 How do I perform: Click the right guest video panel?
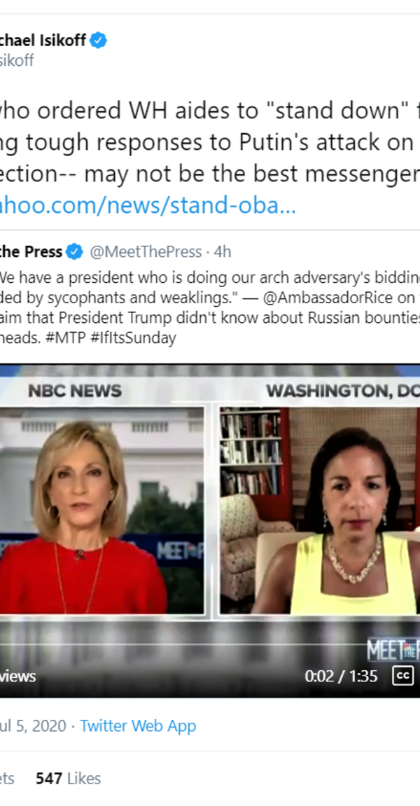pyautogui.click(x=320, y=510)
